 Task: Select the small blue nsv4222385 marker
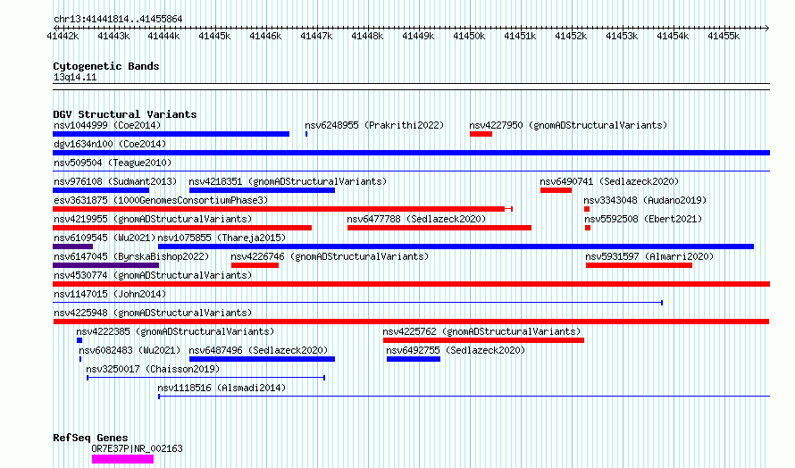coord(79,340)
